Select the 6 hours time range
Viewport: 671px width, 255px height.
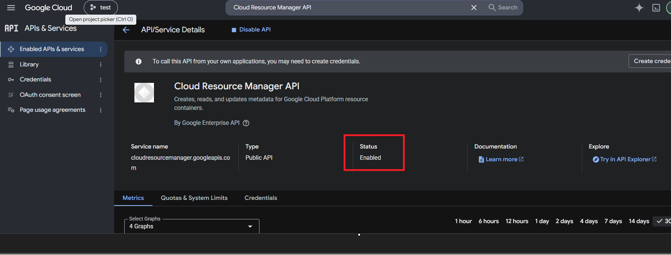489,221
